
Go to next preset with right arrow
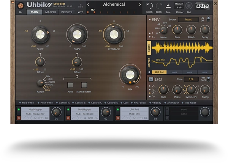(x=140, y=5)
